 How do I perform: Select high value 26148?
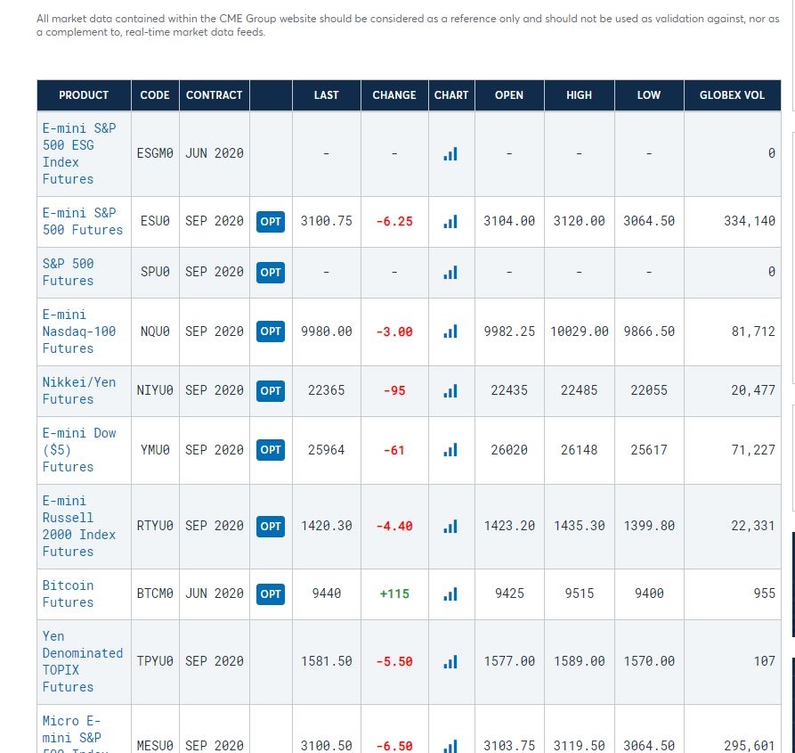[x=579, y=450]
